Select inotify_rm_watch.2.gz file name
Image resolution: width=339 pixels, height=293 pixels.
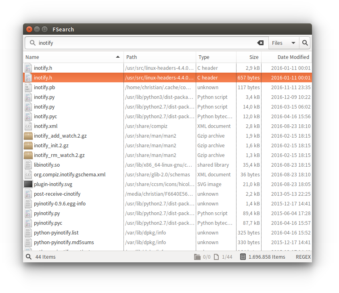59,155
